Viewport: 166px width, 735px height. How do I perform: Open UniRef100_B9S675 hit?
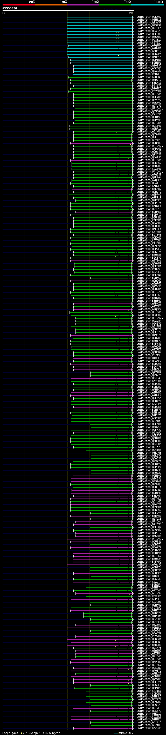point(149,86)
